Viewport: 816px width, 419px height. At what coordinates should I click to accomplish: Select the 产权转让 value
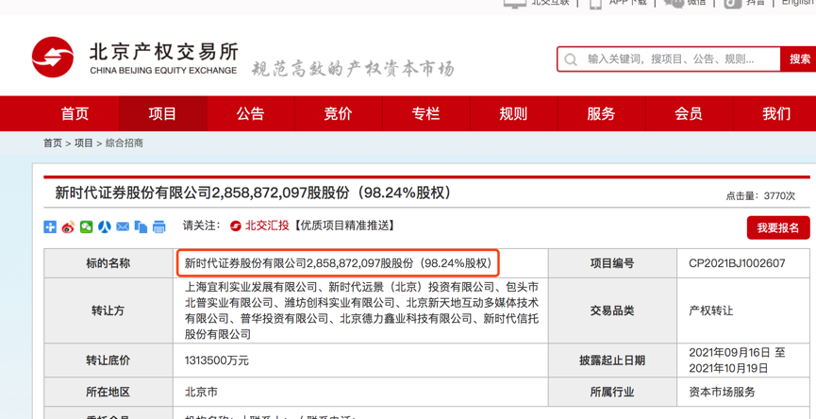click(x=711, y=310)
